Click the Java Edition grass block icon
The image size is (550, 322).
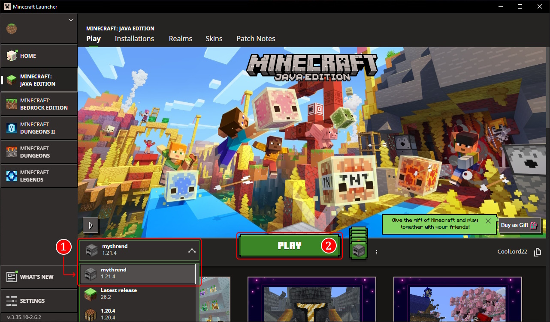point(12,80)
